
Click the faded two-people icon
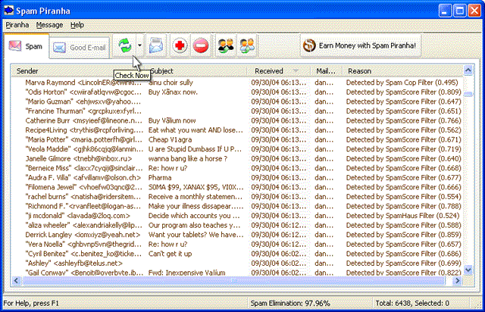247,45
